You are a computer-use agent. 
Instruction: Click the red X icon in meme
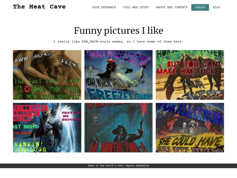coord(27,89)
